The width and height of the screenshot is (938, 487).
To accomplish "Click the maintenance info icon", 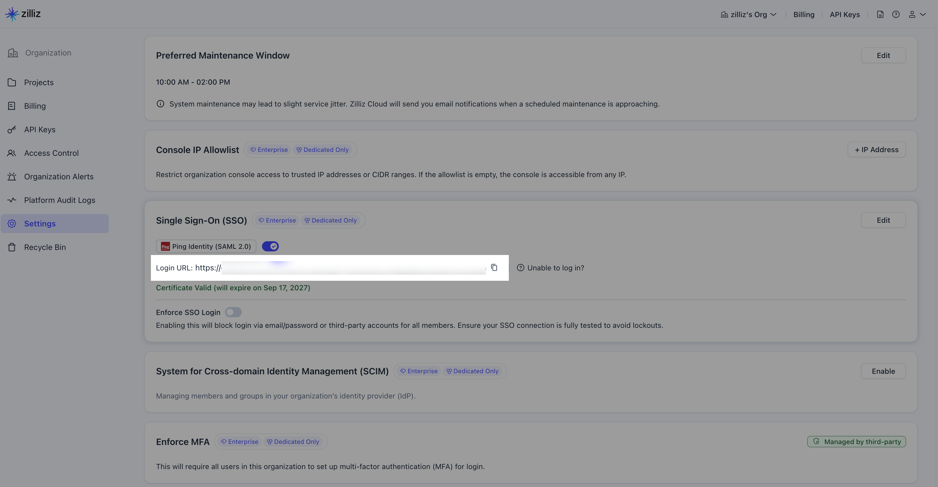I will [x=160, y=104].
